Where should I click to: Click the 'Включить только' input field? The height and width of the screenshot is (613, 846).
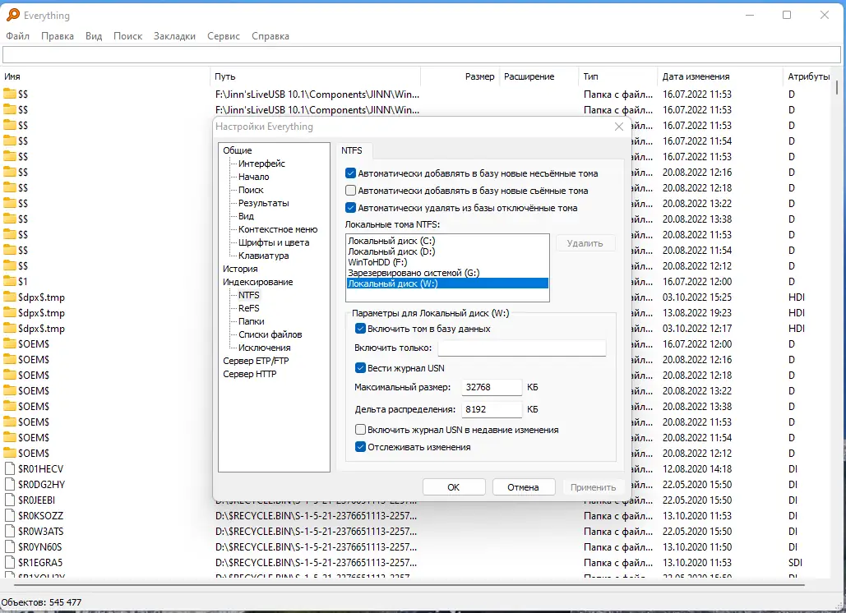522,348
